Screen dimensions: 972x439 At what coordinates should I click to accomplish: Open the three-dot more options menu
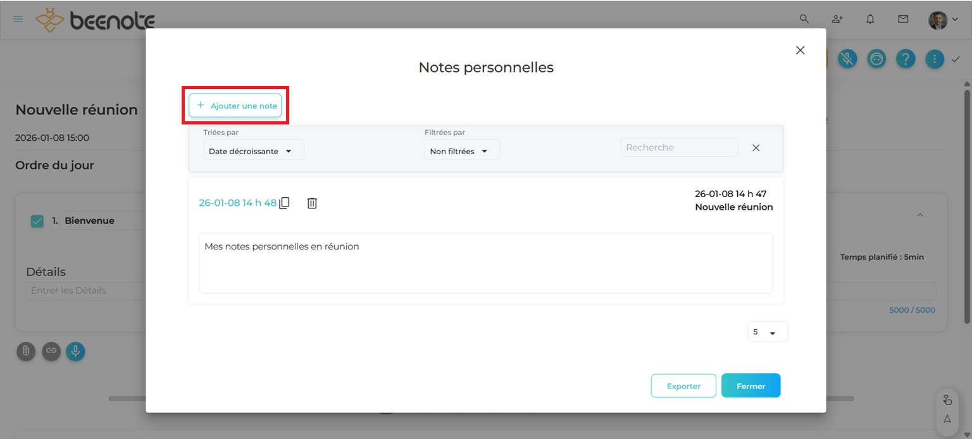pos(935,59)
